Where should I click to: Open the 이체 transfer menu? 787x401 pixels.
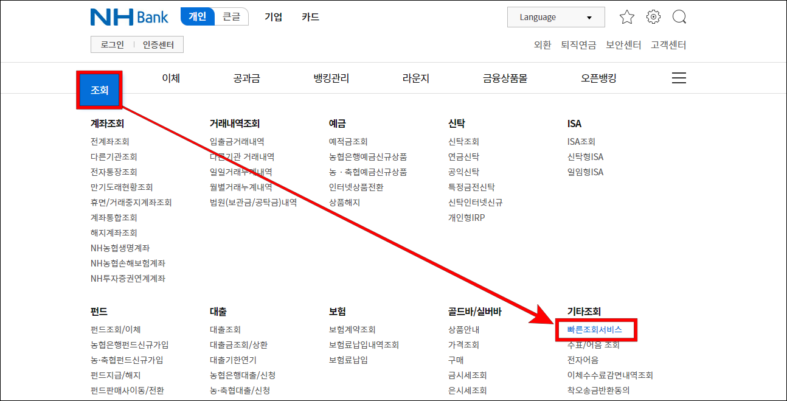[170, 78]
